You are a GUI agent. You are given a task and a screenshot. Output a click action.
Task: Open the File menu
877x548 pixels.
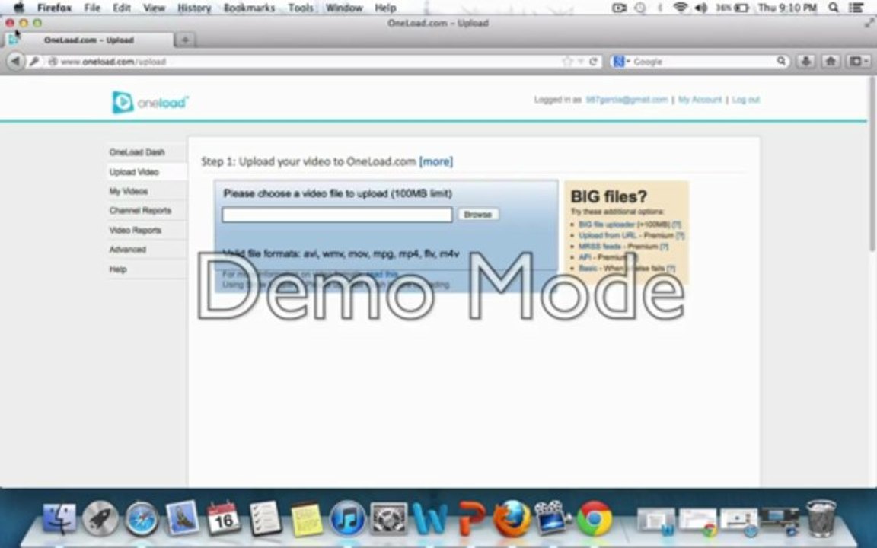click(x=91, y=8)
